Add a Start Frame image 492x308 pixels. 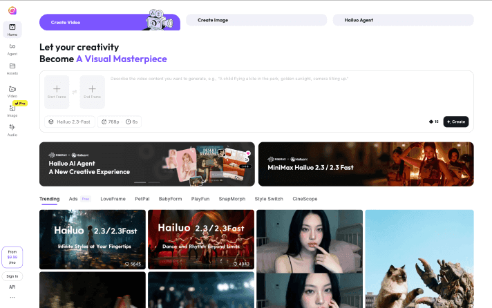[x=57, y=92]
